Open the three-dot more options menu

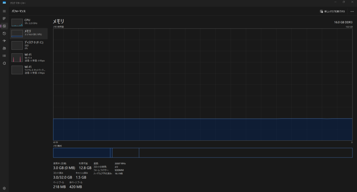[352, 11]
